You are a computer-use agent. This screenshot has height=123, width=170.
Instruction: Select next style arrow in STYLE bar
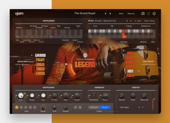click(x=131, y=21)
